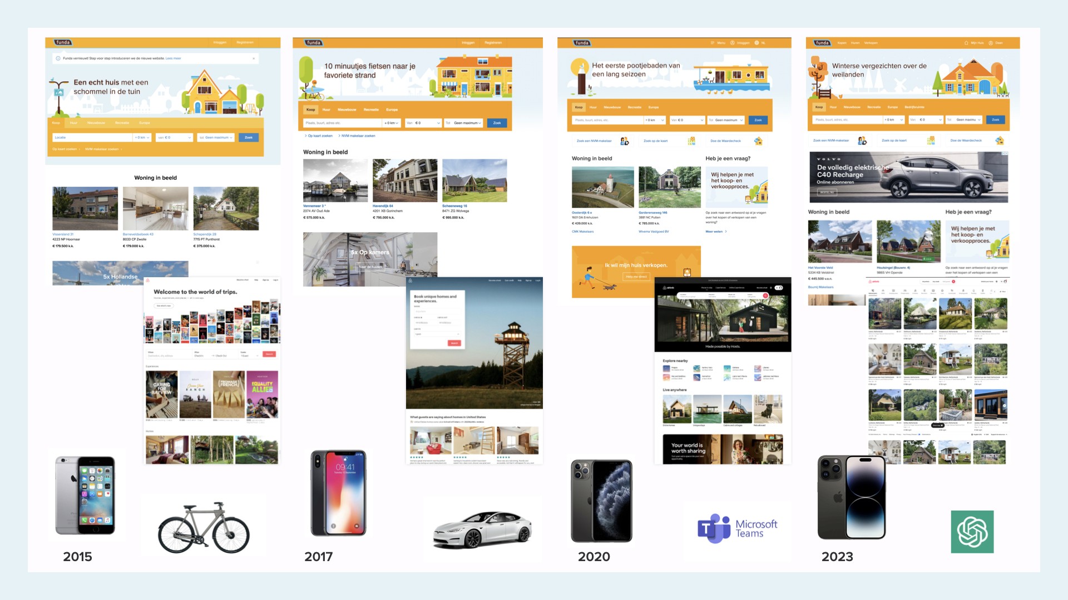The image size is (1068, 600).
Task: Click the Waardecheck house icon in 2023 screenshot
Action: pos(1000,141)
